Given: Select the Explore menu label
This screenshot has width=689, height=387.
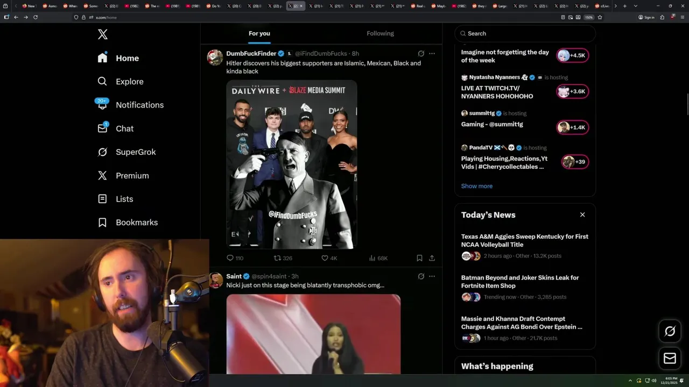Looking at the screenshot, I should click(130, 82).
